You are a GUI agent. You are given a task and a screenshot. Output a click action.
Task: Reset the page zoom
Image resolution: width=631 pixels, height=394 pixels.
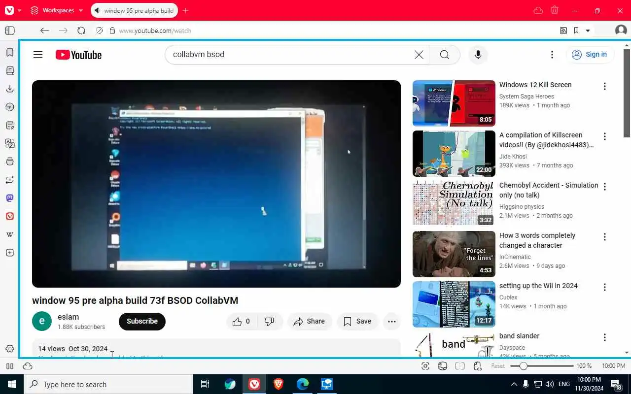point(498,366)
